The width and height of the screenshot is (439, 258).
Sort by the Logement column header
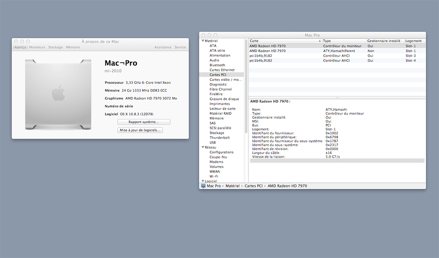point(415,41)
